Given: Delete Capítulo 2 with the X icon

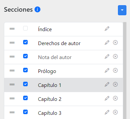Looking at the screenshot, I should click(115, 98).
